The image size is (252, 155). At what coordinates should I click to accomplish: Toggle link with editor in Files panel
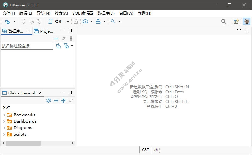click(x=71, y=100)
